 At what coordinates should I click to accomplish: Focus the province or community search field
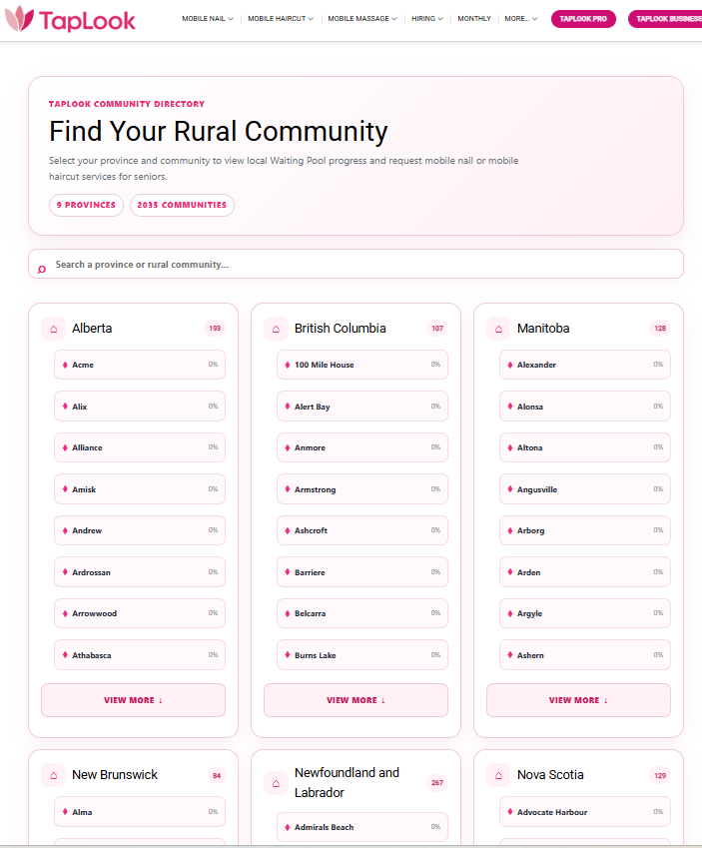[355, 264]
